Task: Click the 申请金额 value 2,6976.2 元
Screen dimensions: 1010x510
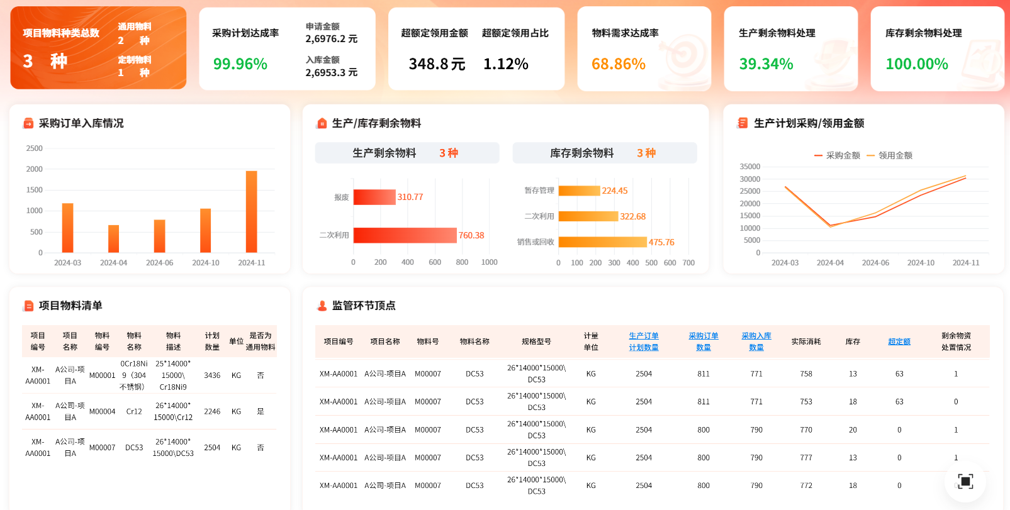Action: [332, 39]
